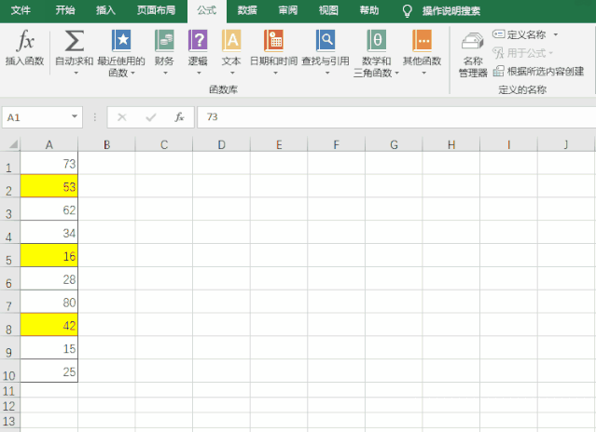Open the Date and Time functions icon

(273, 41)
